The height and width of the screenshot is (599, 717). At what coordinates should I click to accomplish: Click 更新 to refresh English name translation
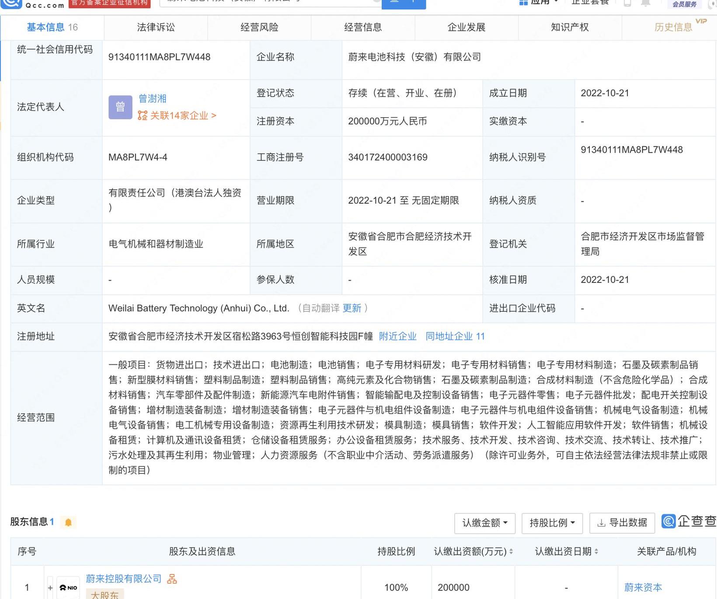352,308
